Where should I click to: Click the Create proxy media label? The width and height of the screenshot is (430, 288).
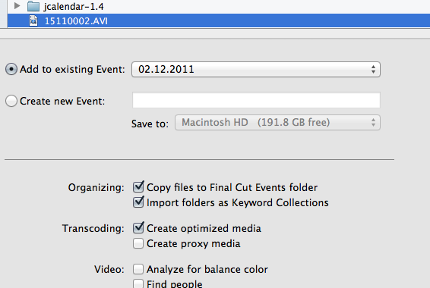pos(194,243)
